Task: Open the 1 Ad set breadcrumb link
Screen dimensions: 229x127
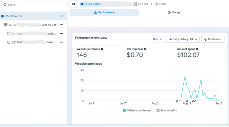Action: pos(141,4)
